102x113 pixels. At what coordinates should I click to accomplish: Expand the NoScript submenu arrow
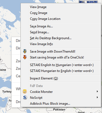click(97, 97)
